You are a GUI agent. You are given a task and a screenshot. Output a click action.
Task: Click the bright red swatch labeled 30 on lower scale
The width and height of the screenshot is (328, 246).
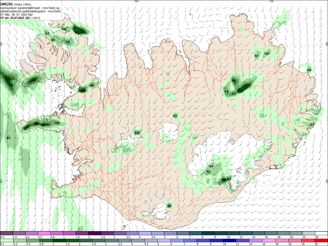[321, 240]
